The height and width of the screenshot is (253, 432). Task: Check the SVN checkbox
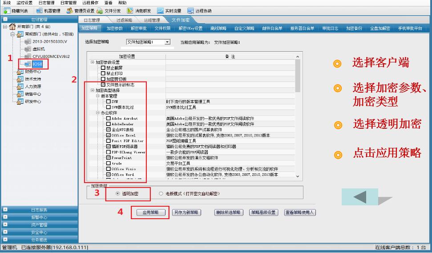(108, 102)
